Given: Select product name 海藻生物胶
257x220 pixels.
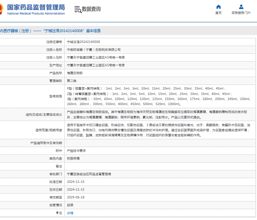Looking at the screenshot, I should pos(75,73).
